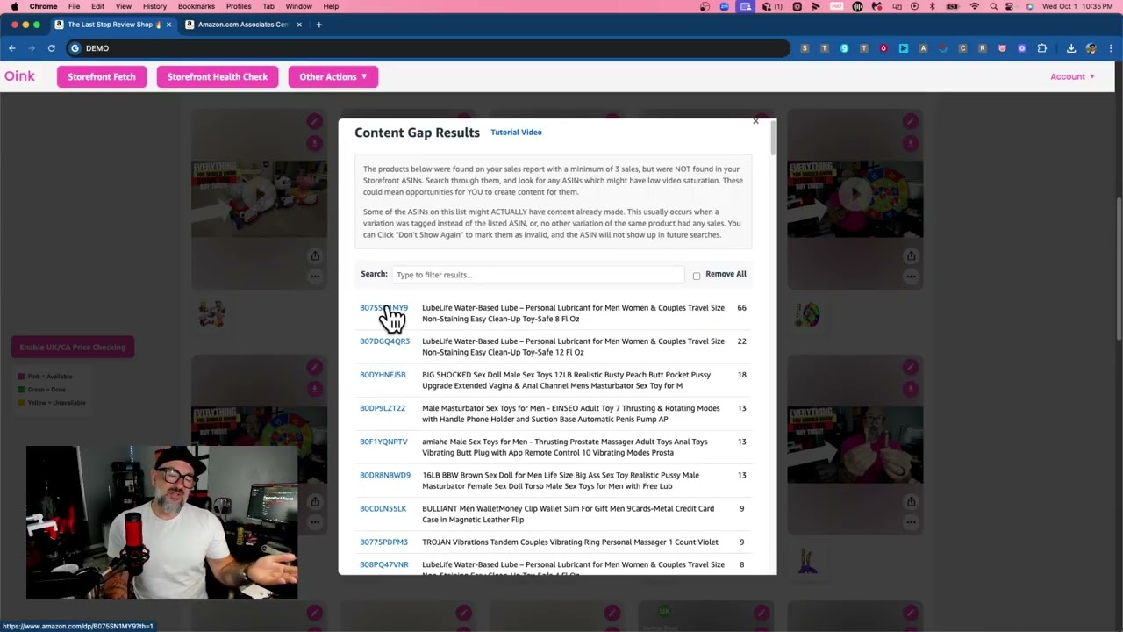The height and width of the screenshot is (632, 1123).
Task: Open the Other Actions dropdown
Action: tap(333, 76)
